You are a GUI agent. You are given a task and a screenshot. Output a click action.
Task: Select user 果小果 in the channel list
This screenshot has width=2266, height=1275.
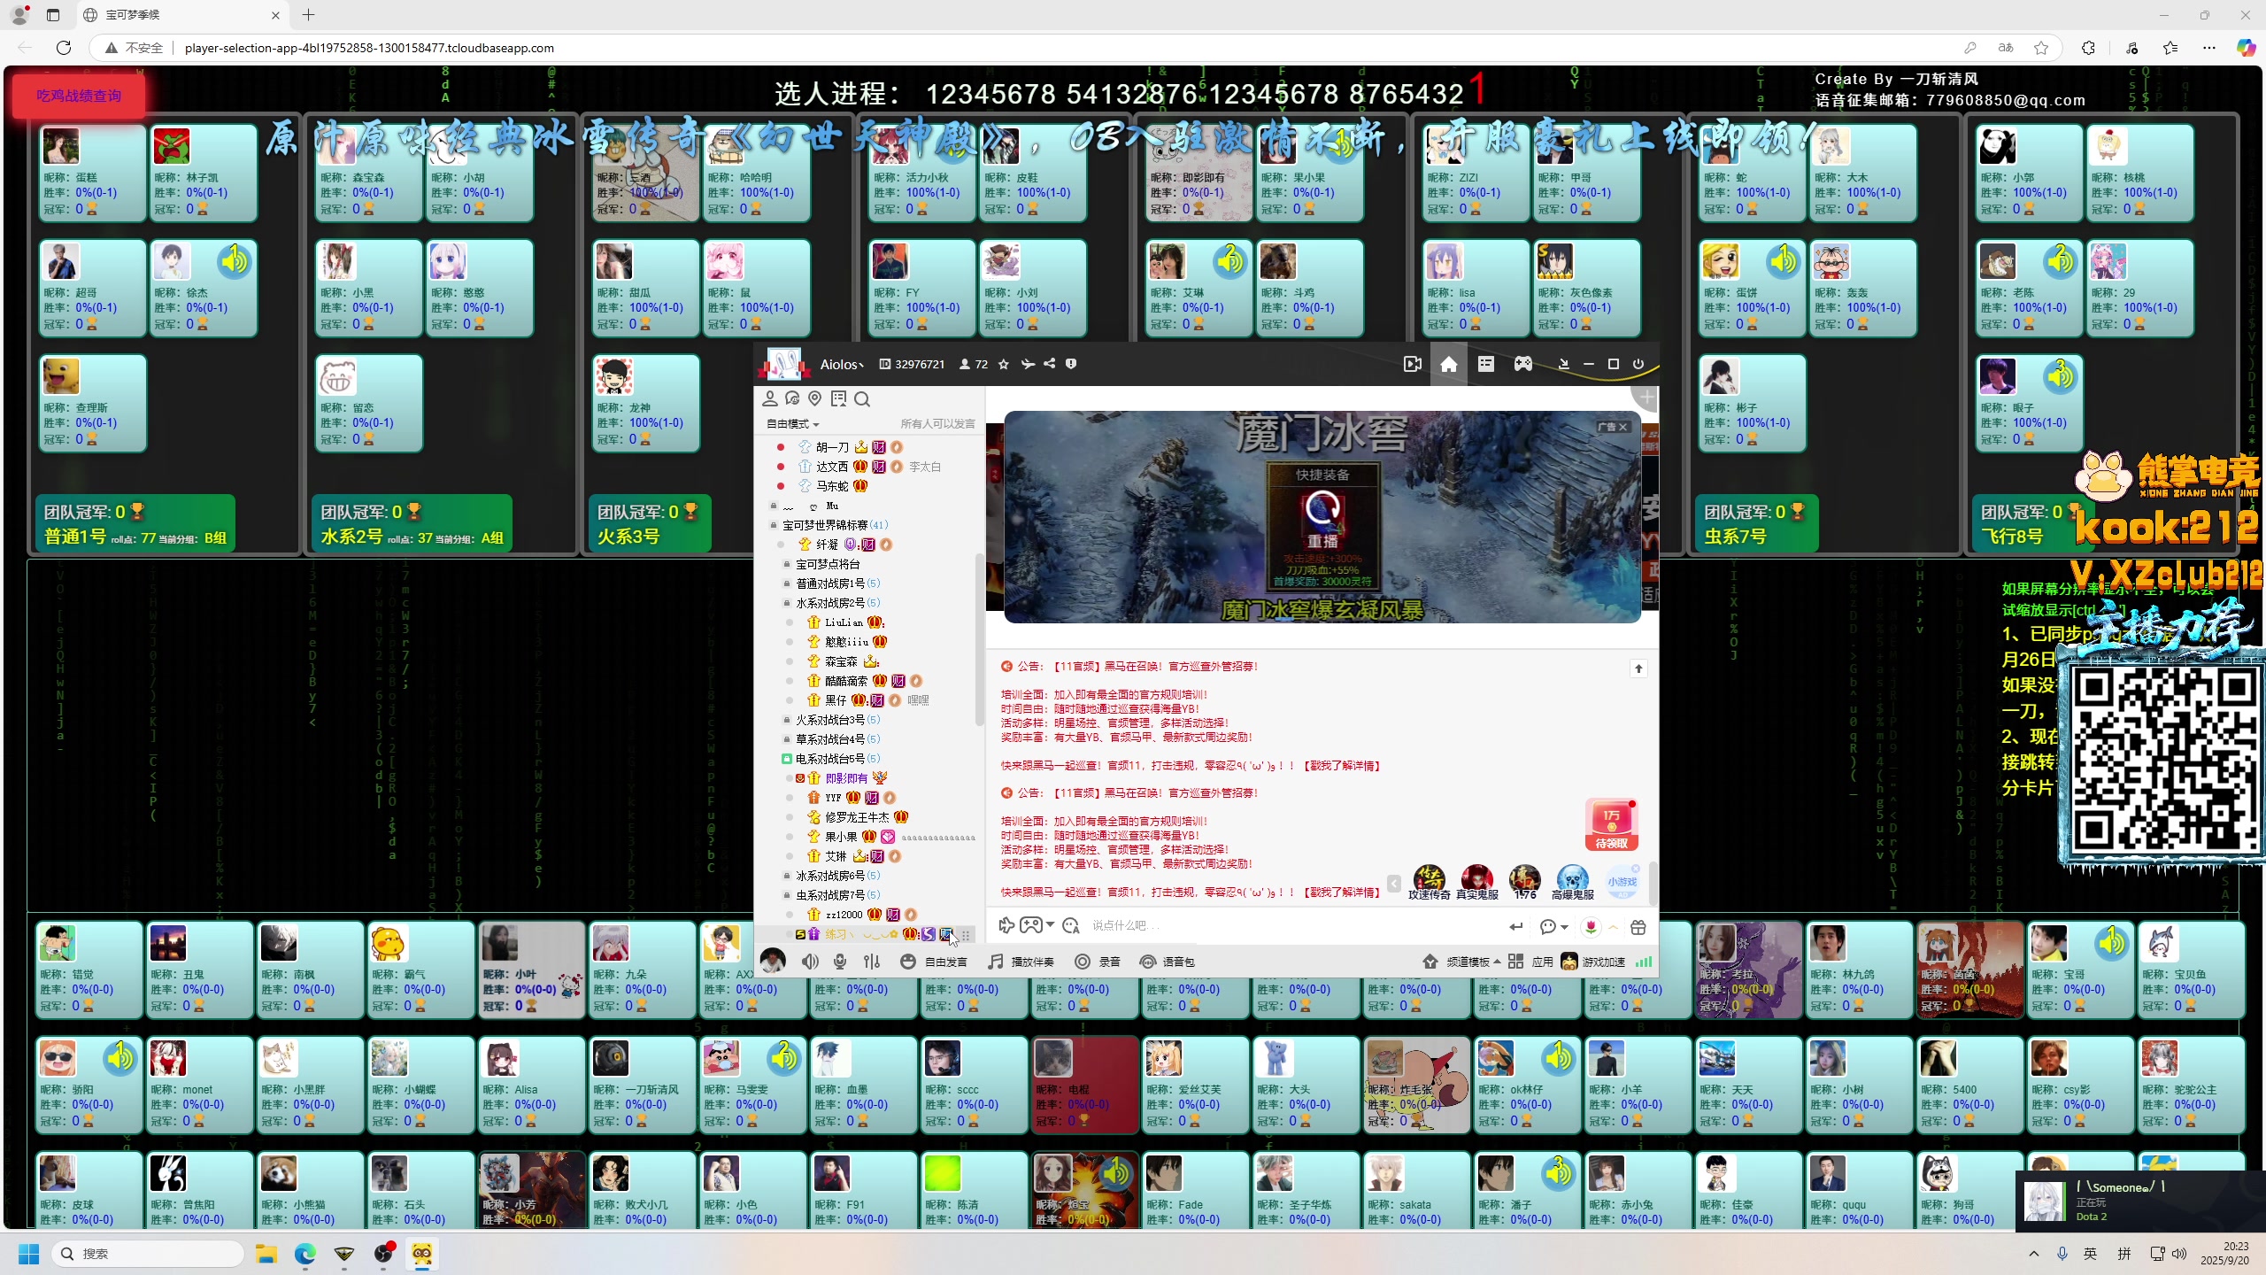point(840,837)
